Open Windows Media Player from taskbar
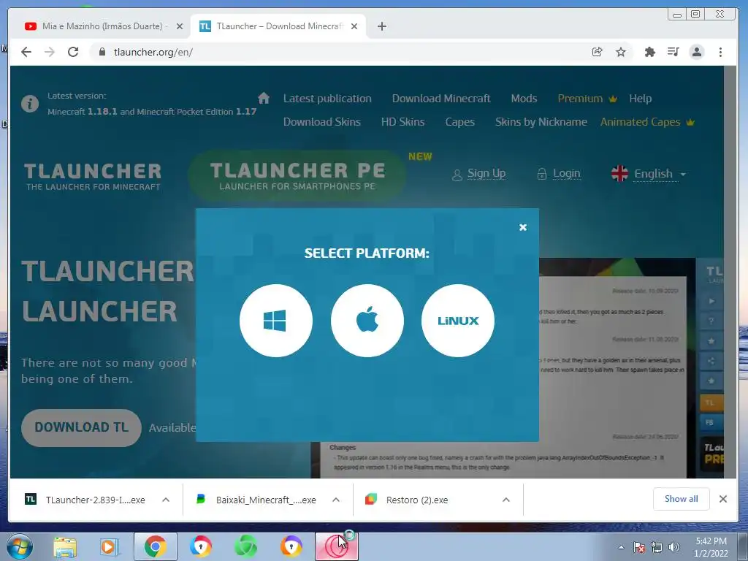 tap(110, 546)
